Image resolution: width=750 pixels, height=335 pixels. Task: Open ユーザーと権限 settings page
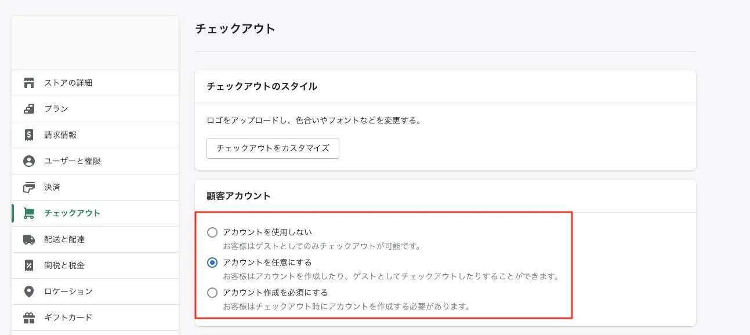click(72, 161)
